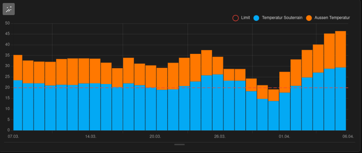This screenshot has height=153, width=362.
Task: Click blue segment of the shortest bar
Action: pyautogui.click(x=273, y=115)
